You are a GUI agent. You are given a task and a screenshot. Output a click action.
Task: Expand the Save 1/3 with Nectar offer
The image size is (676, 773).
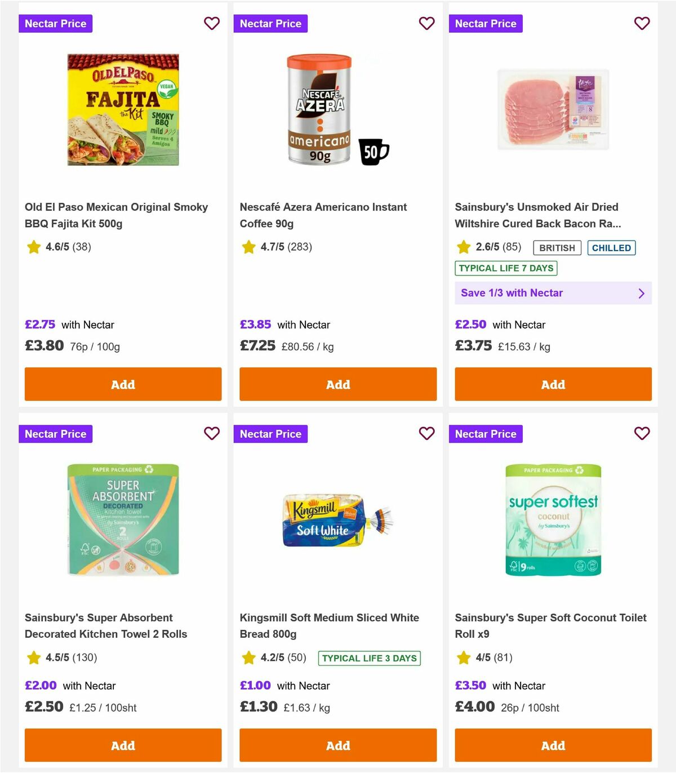click(553, 293)
